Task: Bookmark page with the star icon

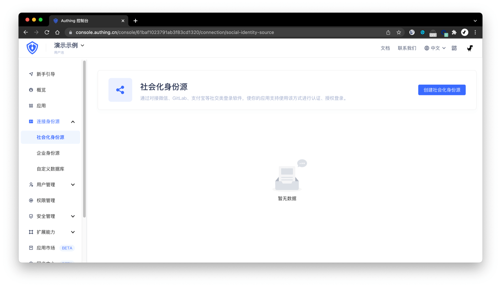Action: [x=399, y=32]
